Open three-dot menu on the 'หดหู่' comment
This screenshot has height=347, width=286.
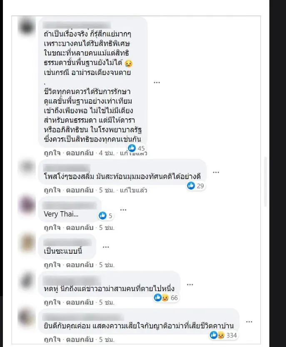[190, 285]
